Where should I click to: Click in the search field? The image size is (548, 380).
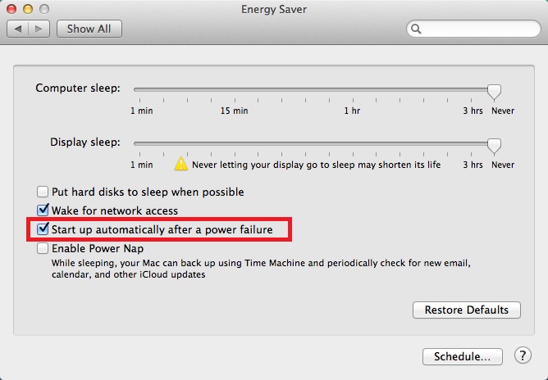[473, 29]
